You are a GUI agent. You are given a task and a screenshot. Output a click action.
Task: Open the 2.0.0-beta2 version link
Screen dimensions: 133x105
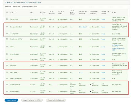click(x=83, y=27)
